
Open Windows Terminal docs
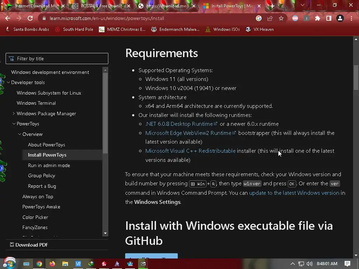[36, 103]
